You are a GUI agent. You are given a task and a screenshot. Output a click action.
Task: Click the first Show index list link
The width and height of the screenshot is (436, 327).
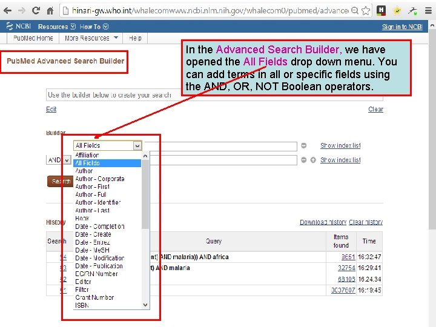[340, 145]
